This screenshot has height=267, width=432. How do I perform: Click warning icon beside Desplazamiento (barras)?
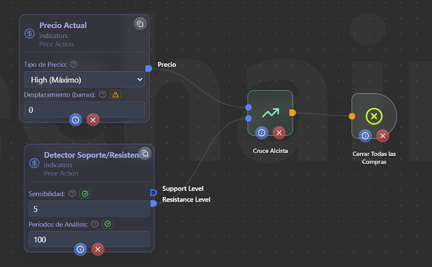tap(115, 94)
